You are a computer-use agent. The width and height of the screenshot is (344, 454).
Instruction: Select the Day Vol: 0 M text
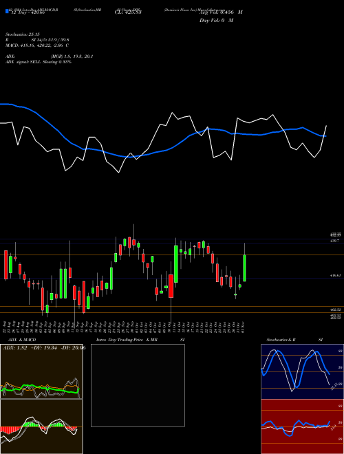click(216, 21)
